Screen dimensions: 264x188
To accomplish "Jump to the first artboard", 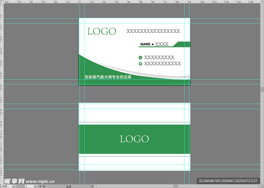I will 18,186.
